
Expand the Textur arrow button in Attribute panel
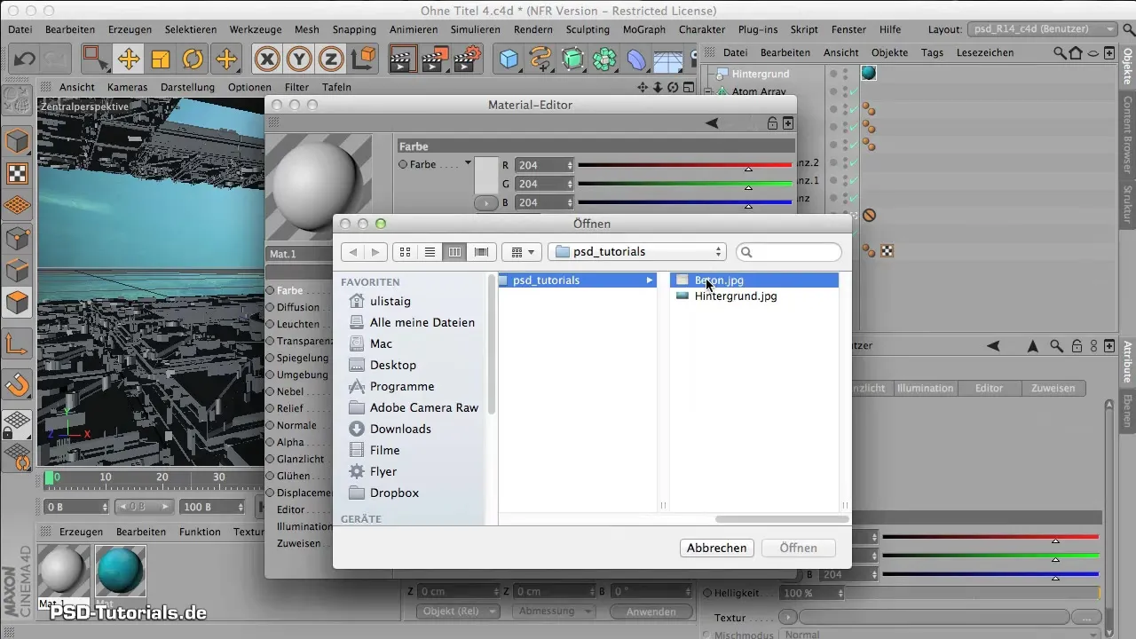tap(787, 617)
